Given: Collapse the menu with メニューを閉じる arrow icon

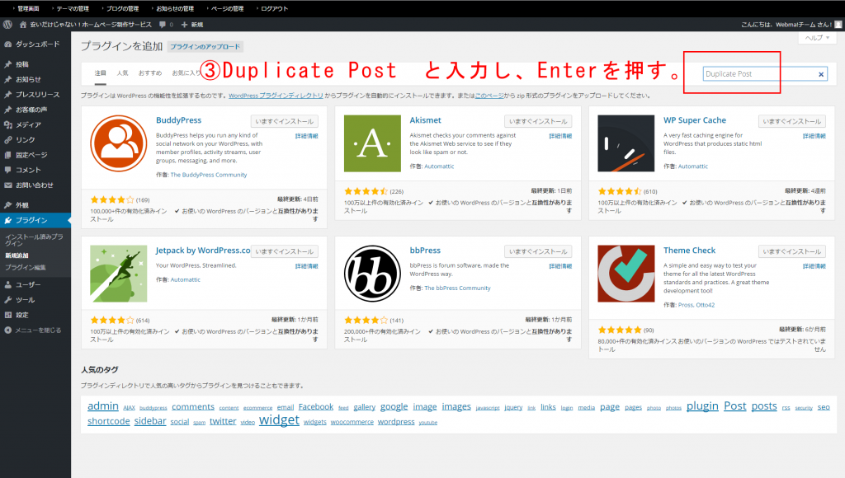Looking at the screenshot, I should click(x=8, y=330).
